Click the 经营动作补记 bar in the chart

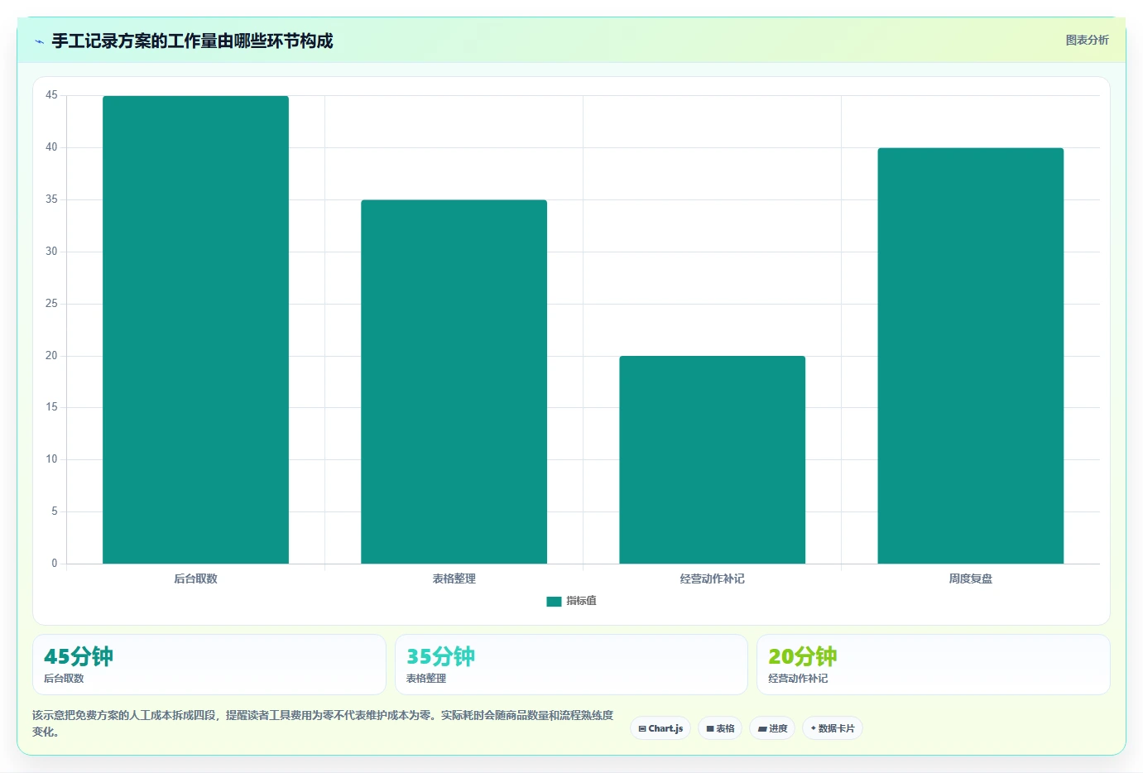712,459
